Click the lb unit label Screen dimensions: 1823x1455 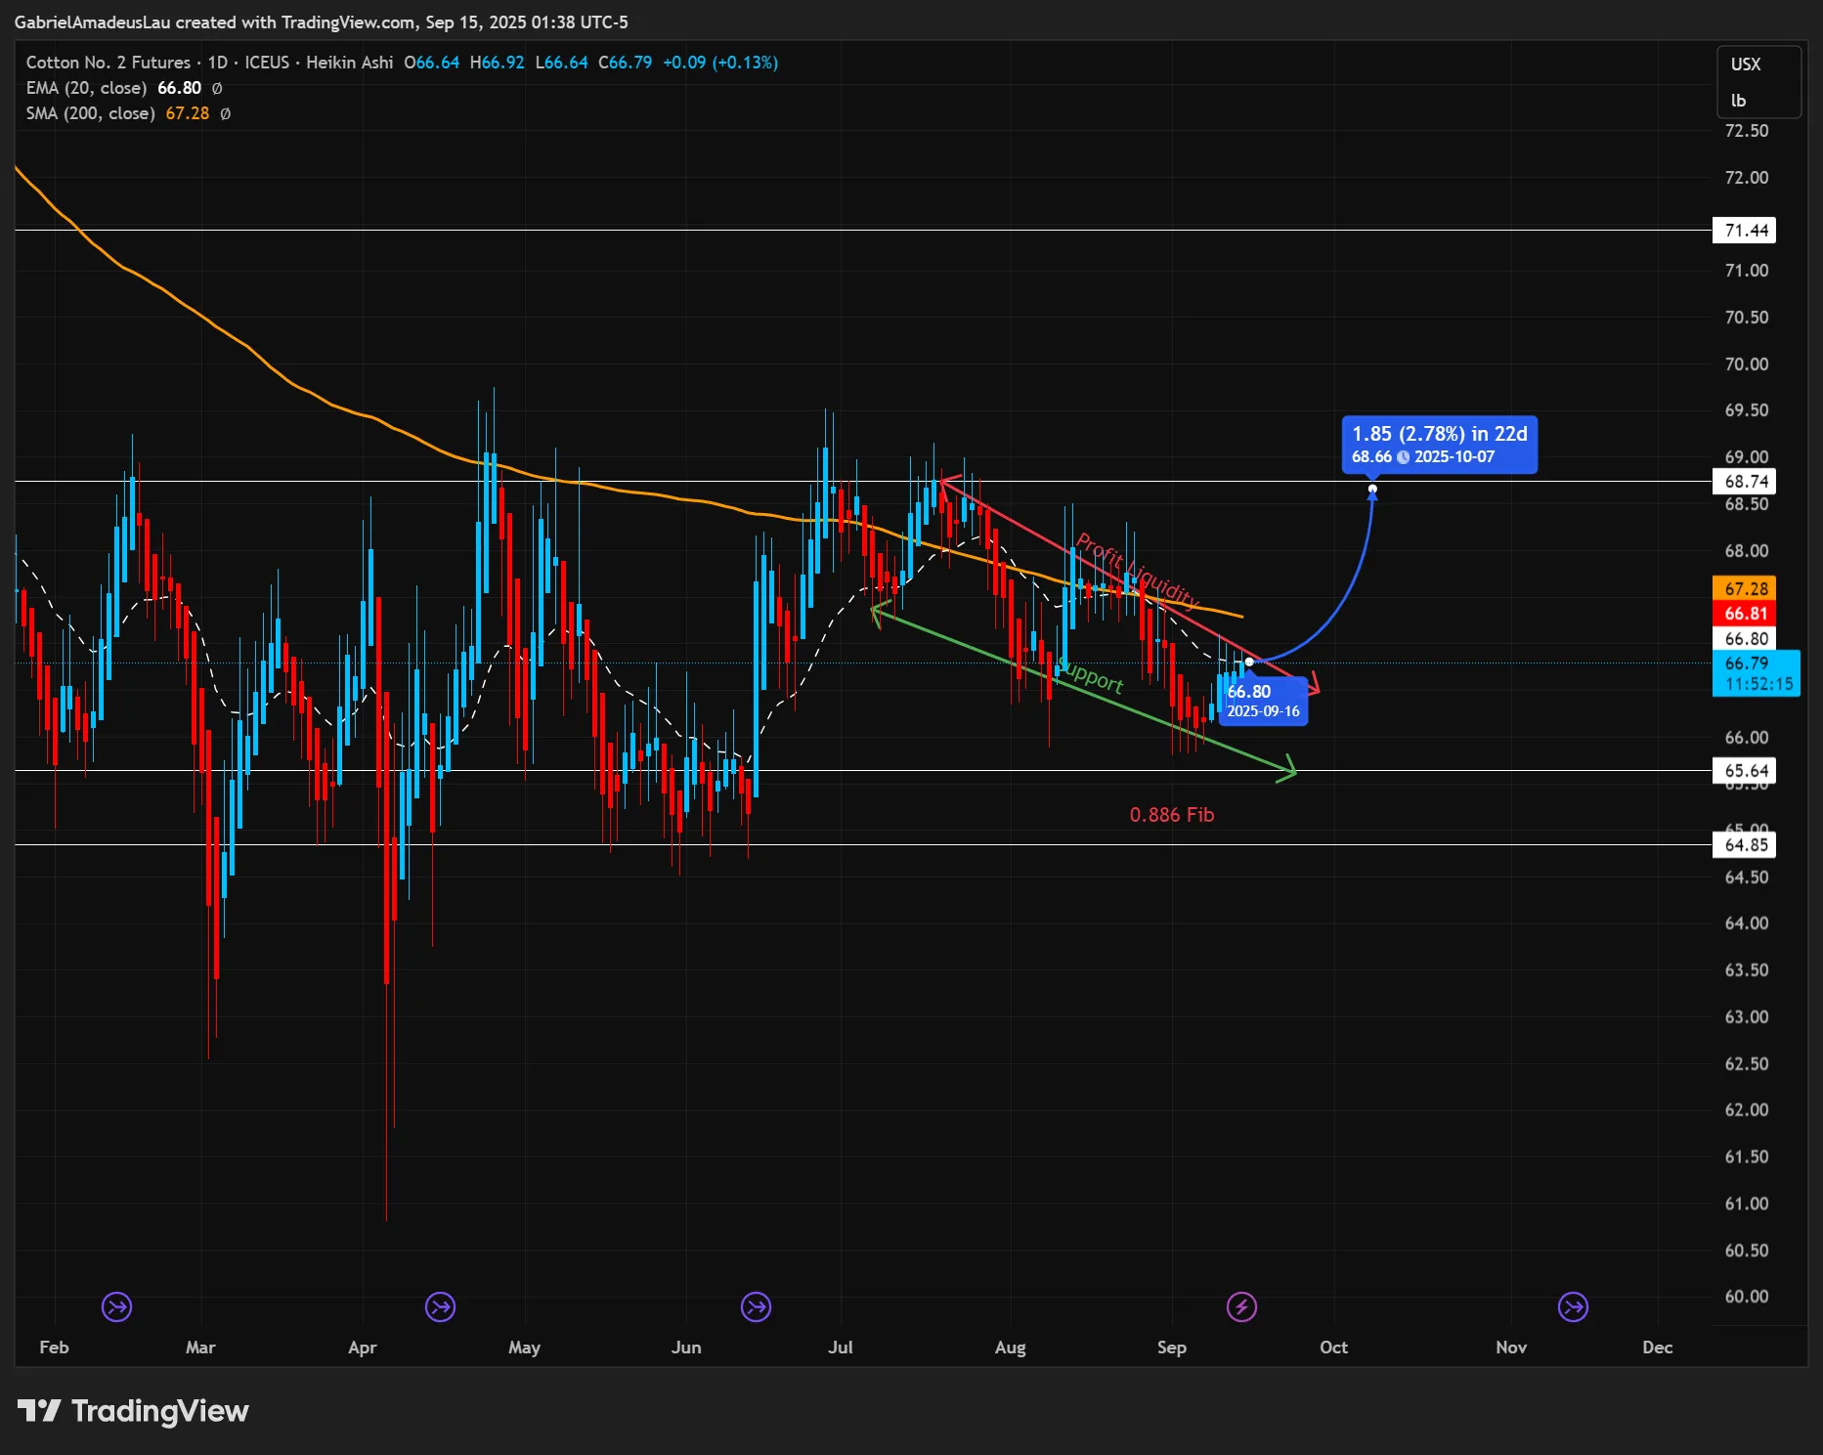click(x=1738, y=101)
